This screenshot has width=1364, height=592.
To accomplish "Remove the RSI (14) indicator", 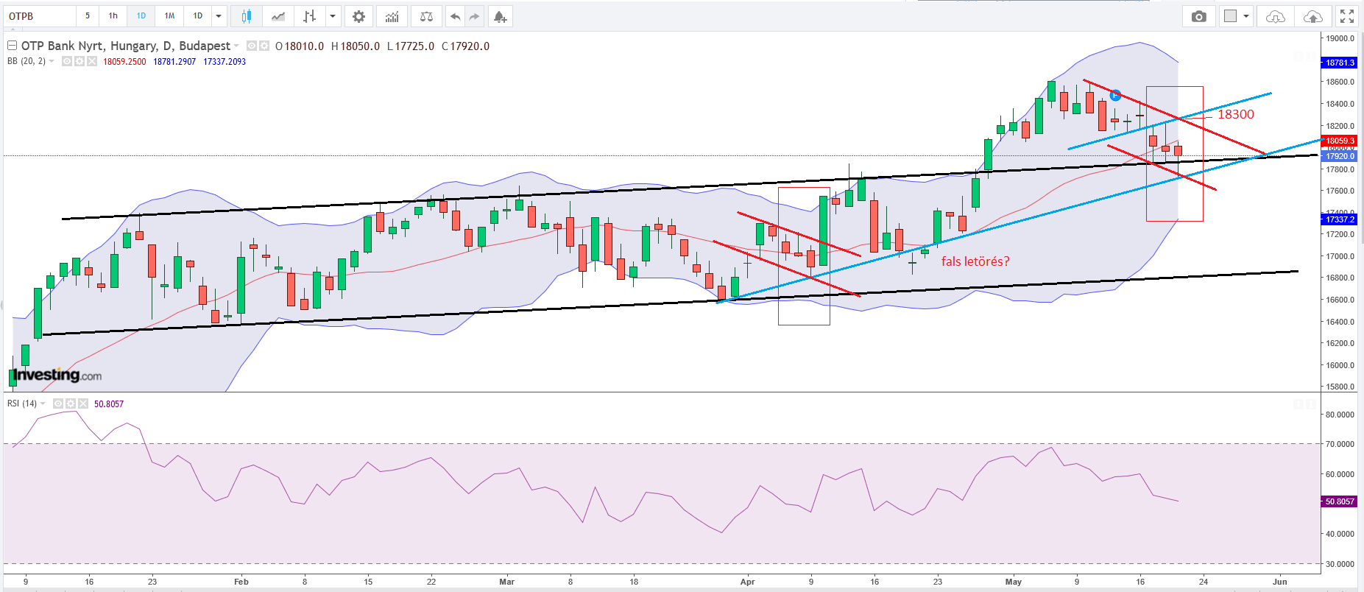I will (x=83, y=404).
